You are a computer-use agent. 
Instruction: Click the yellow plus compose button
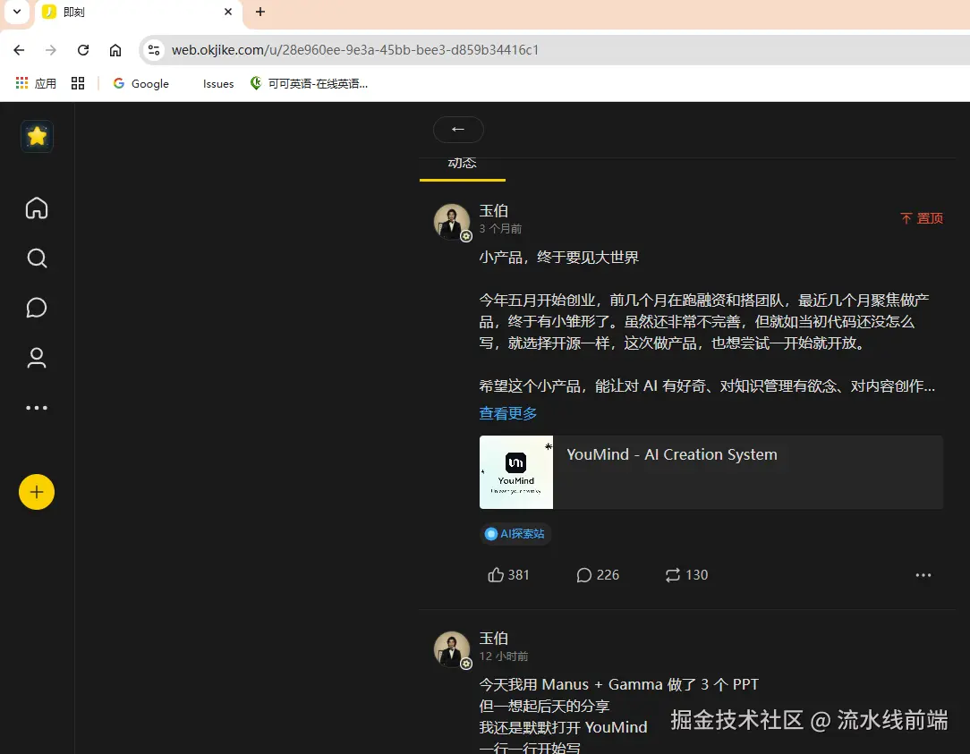pyautogui.click(x=36, y=492)
